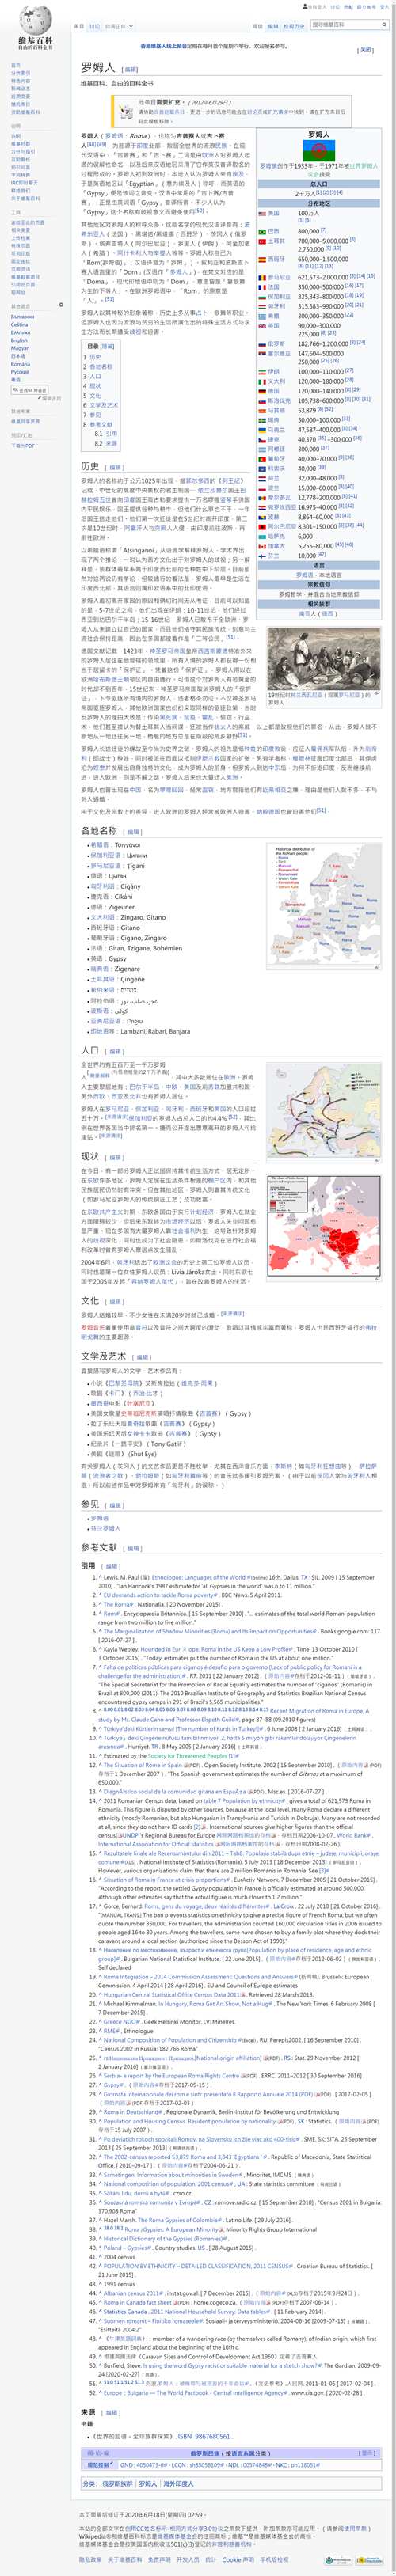This screenshot has height=2576, width=396.
Task: Switch to 日本語 language version
Action: click(x=18, y=357)
